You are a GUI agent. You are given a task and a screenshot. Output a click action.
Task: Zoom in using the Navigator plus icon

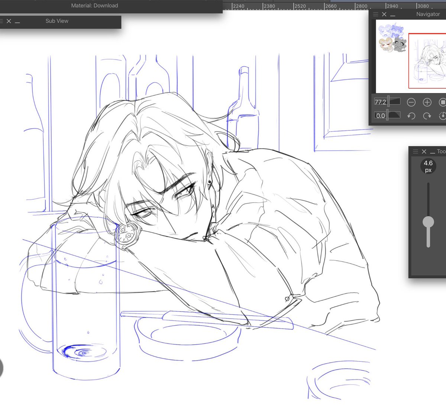(427, 102)
